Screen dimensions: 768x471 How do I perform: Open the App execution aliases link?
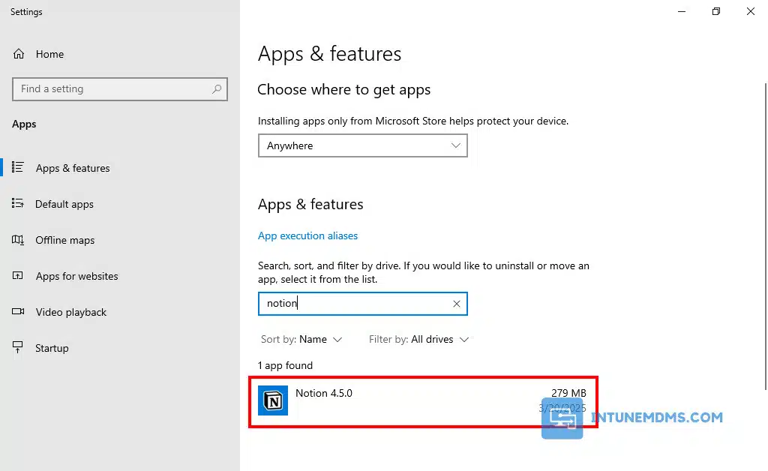point(307,235)
